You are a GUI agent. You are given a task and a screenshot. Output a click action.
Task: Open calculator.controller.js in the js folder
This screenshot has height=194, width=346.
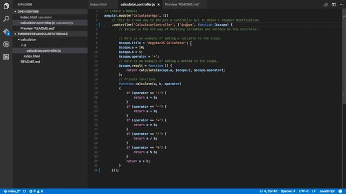click(x=44, y=51)
